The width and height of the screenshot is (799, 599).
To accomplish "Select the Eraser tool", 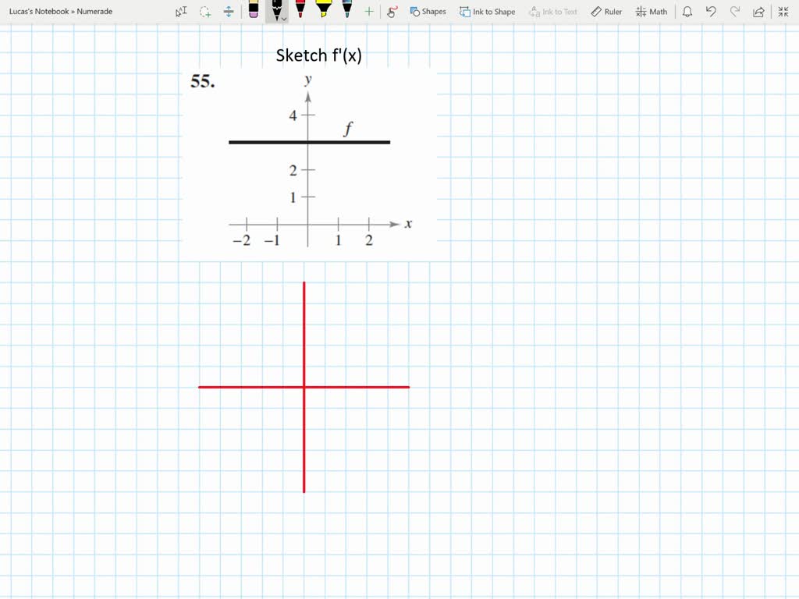I will (x=254, y=11).
